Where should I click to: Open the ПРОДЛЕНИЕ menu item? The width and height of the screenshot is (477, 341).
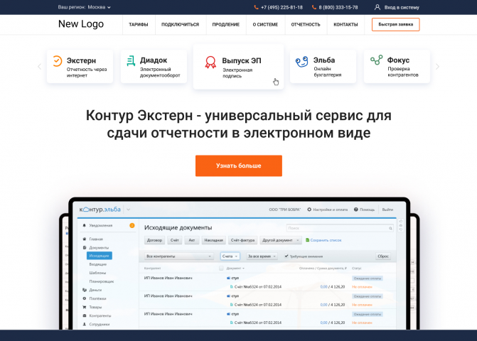[x=226, y=25]
